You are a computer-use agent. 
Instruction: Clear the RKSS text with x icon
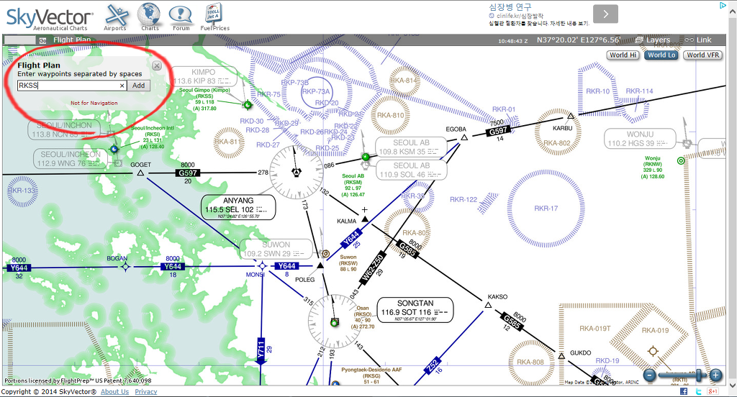tap(122, 86)
